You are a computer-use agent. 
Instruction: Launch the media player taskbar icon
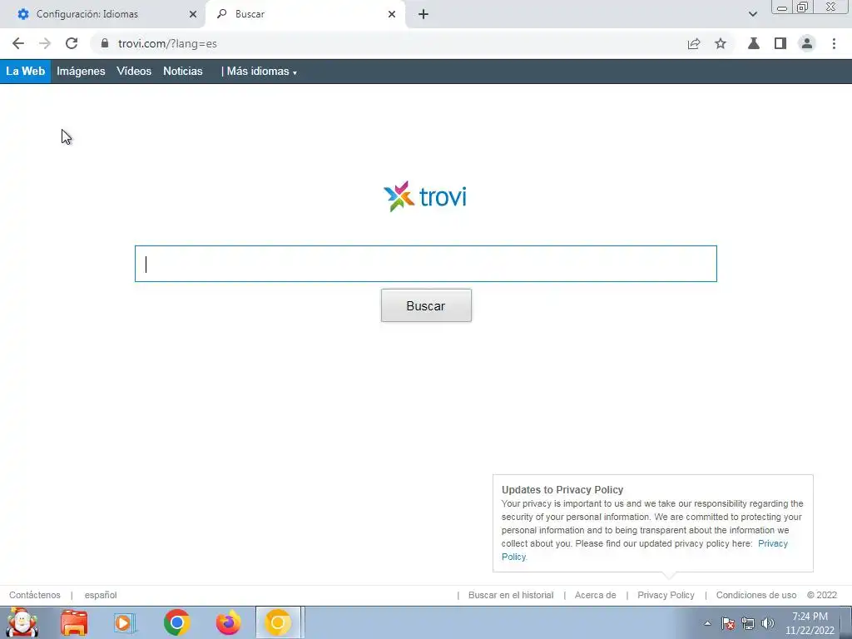click(x=125, y=622)
